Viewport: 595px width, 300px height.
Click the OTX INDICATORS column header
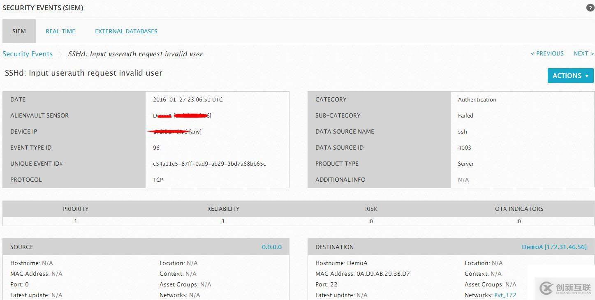[x=519, y=209]
